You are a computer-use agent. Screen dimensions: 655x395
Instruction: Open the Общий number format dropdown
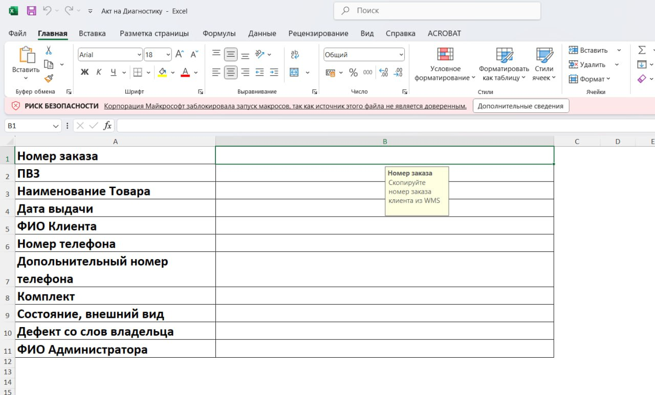[401, 55]
